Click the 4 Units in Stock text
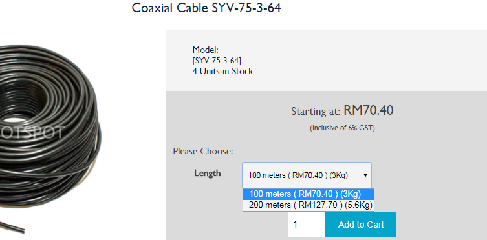 pos(222,71)
